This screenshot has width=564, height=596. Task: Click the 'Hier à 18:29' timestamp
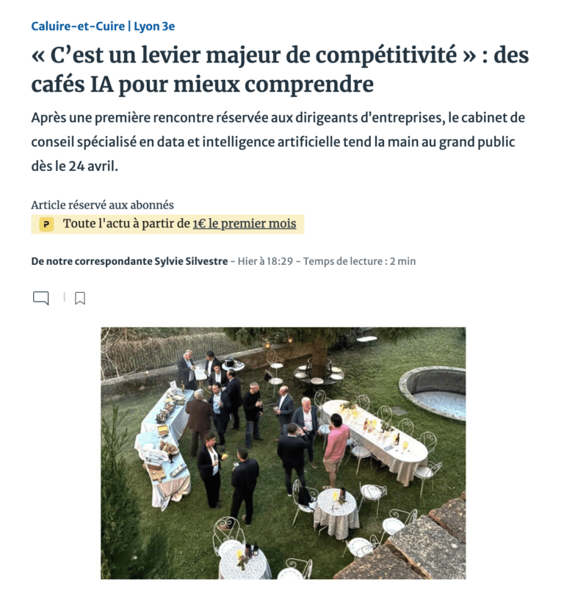[265, 261]
